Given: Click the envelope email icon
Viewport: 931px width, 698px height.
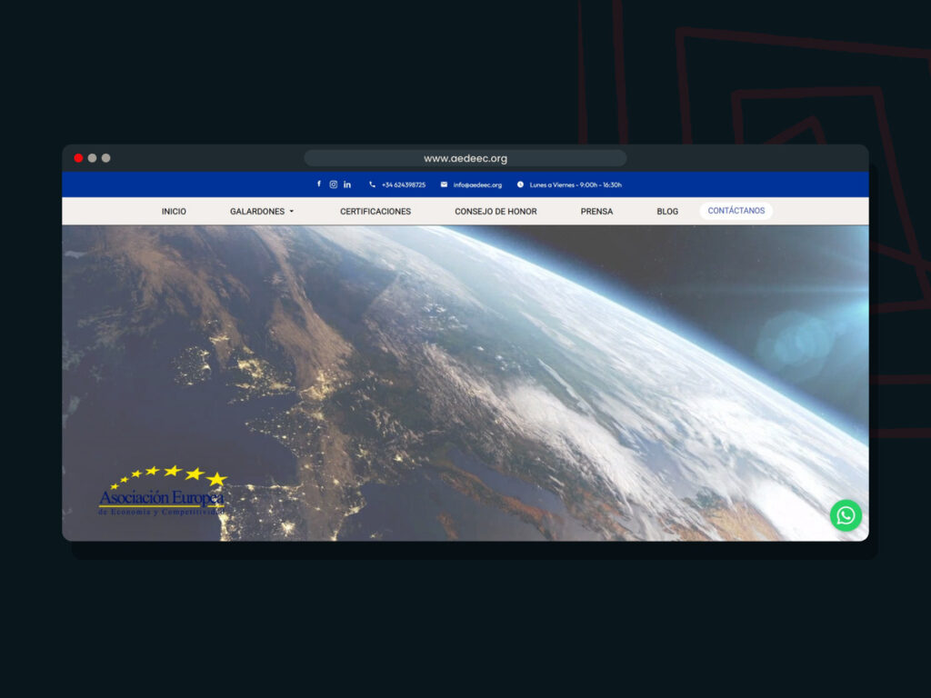Looking at the screenshot, I should click(x=444, y=184).
